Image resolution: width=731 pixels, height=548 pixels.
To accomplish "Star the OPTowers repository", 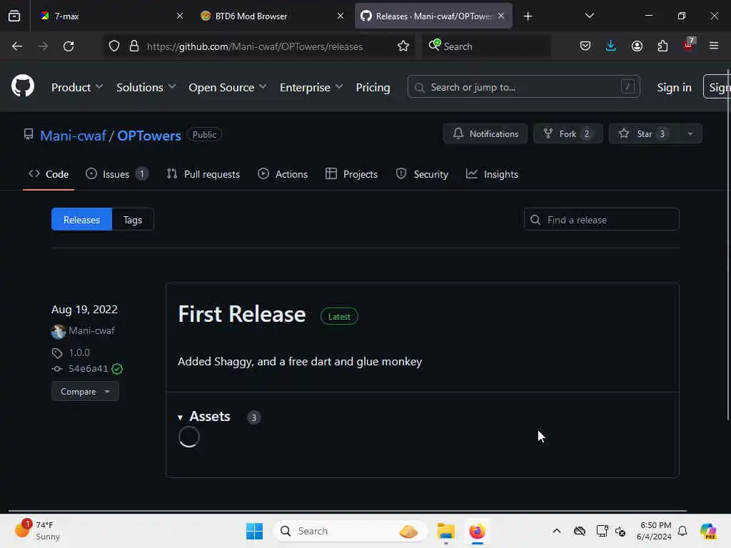I will pyautogui.click(x=644, y=133).
